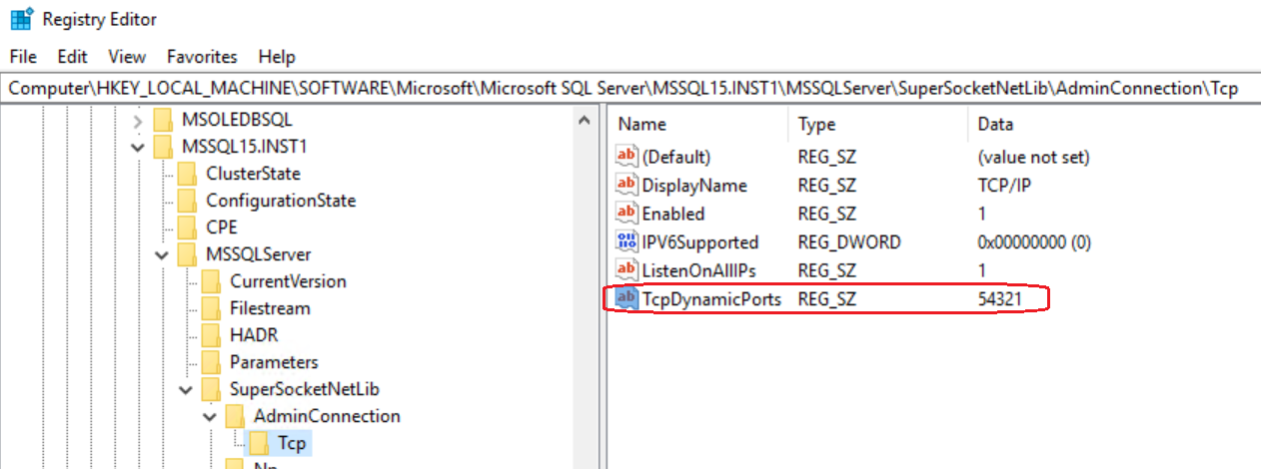Select the Parameters key label
The height and width of the screenshot is (469, 1261).
tap(274, 362)
